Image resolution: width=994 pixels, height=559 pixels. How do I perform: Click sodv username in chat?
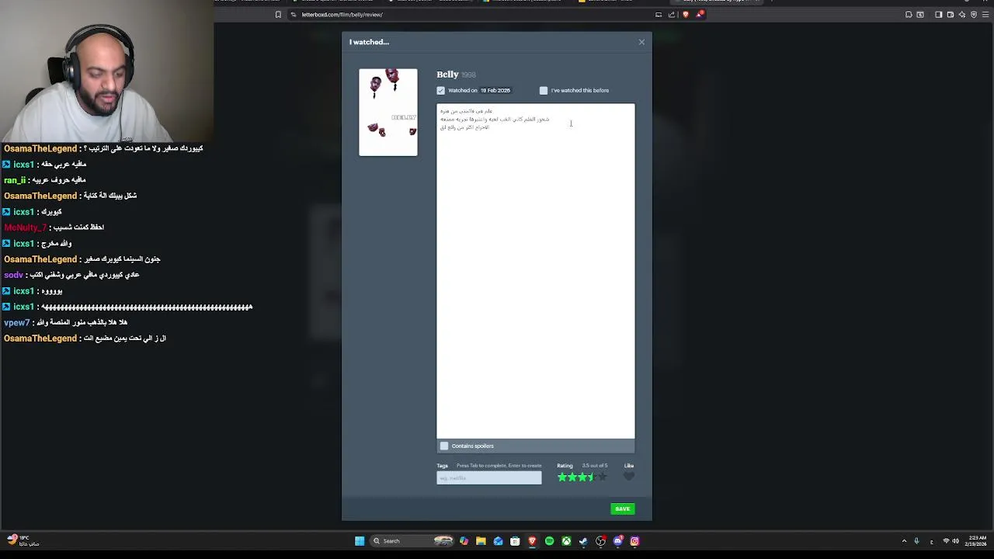13,275
